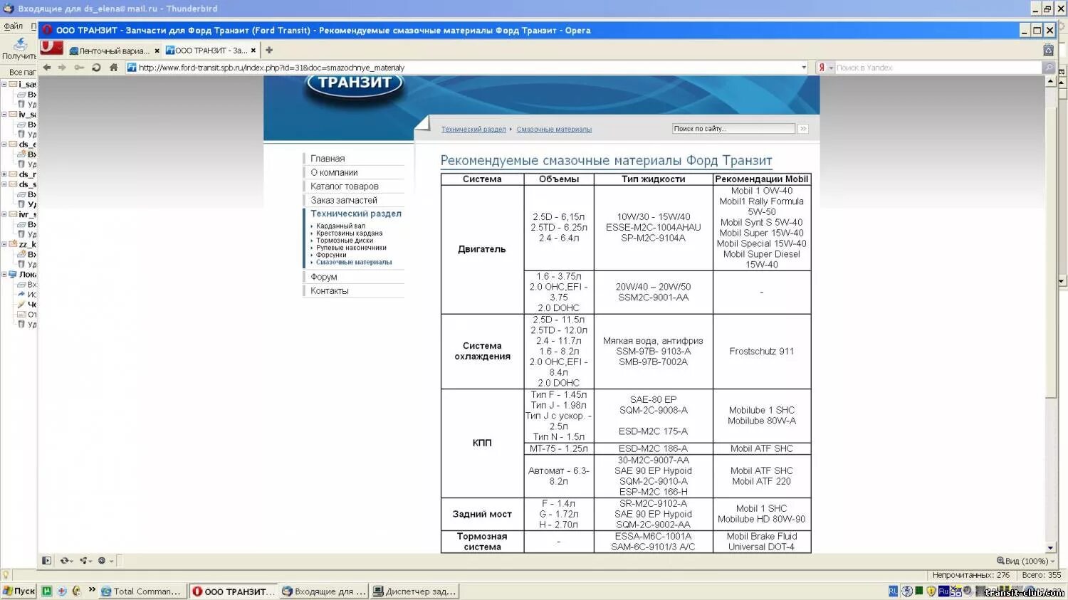Click the ТРАНЗИТ logo

[x=355, y=84]
